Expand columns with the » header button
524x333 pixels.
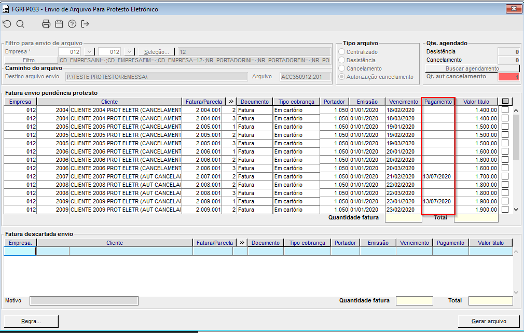point(230,102)
